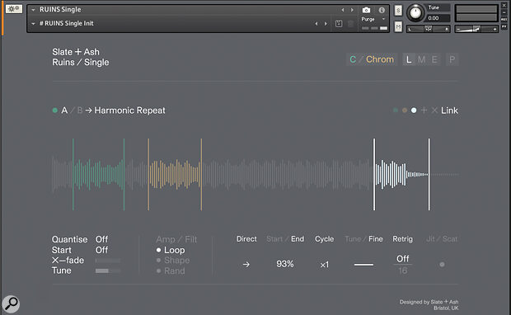Screen dimensions: 511x315
Task: Click the Jit/Scat dot control
Action: (x=442, y=265)
